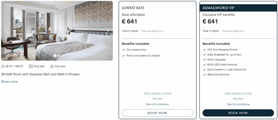Book the Lowest Rate offer

tap(157, 113)
